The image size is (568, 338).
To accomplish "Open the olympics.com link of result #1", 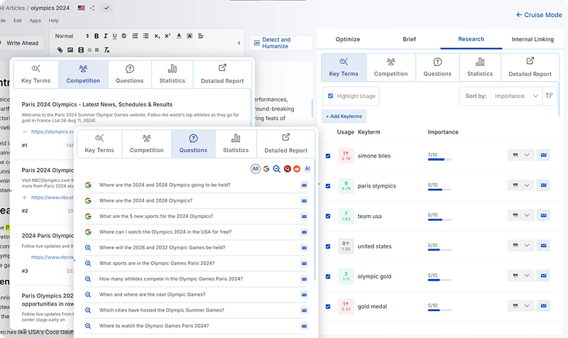I will pos(53,131).
